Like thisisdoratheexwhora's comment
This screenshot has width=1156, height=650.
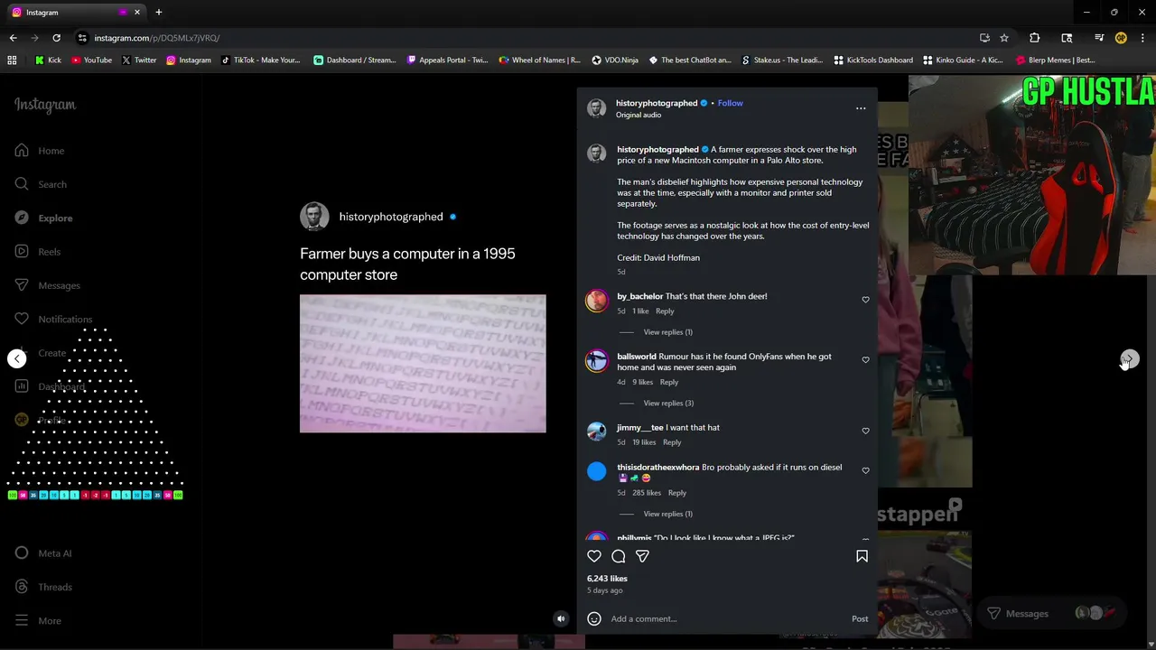click(x=865, y=470)
